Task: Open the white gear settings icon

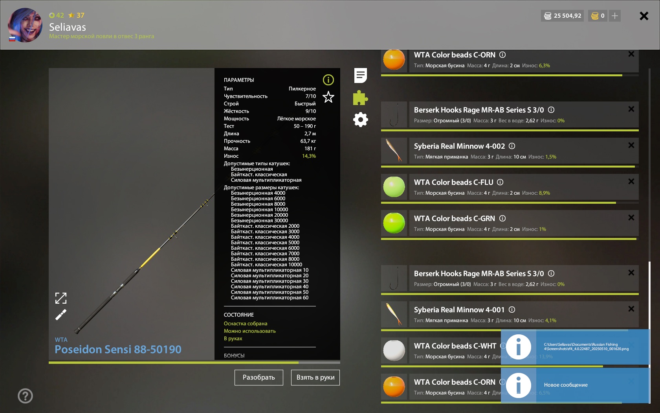Action: (360, 120)
